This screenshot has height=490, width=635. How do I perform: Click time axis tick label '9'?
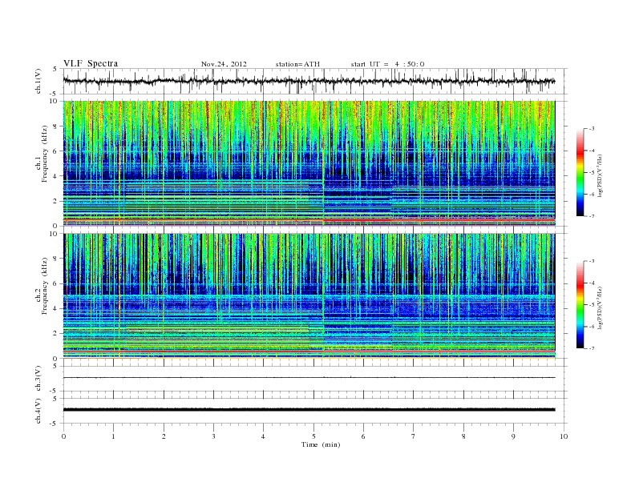click(x=513, y=436)
